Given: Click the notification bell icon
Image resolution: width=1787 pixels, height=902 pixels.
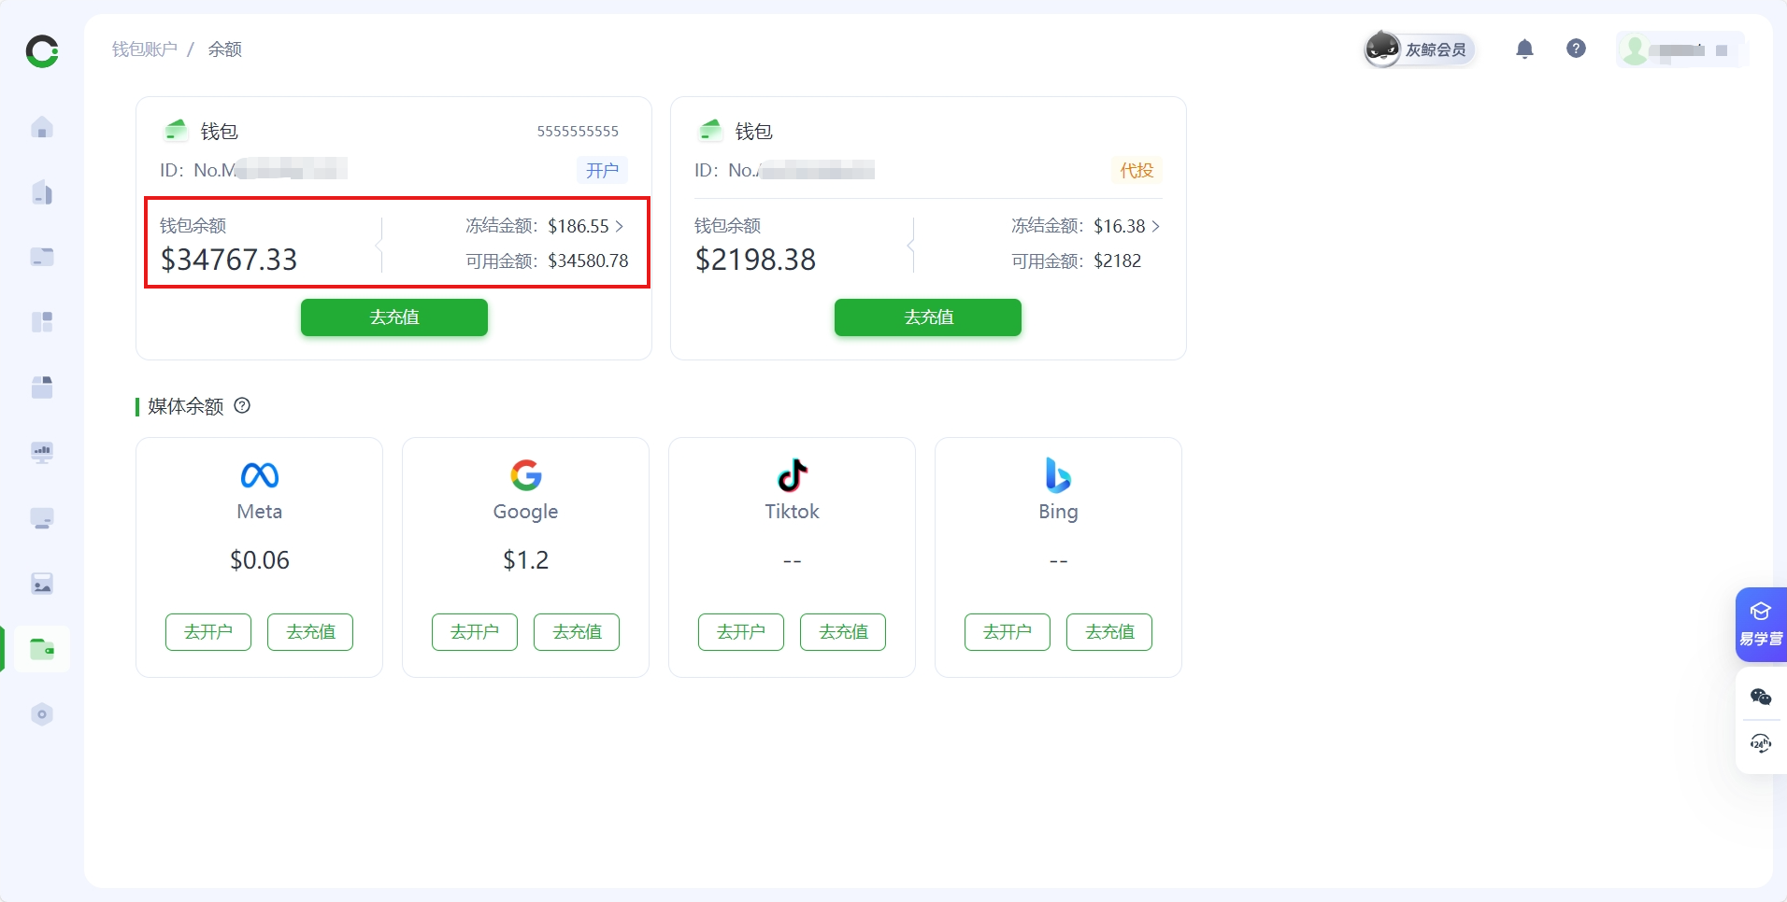Looking at the screenshot, I should 1524,49.
